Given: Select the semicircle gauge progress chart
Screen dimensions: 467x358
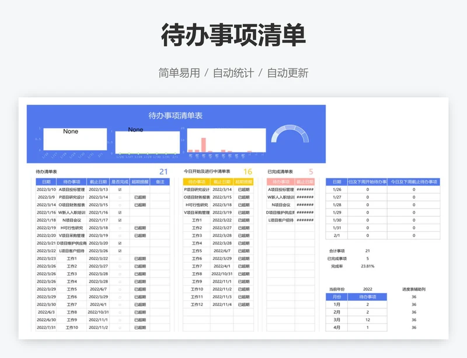Looking at the screenshot, I should [x=290, y=134].
